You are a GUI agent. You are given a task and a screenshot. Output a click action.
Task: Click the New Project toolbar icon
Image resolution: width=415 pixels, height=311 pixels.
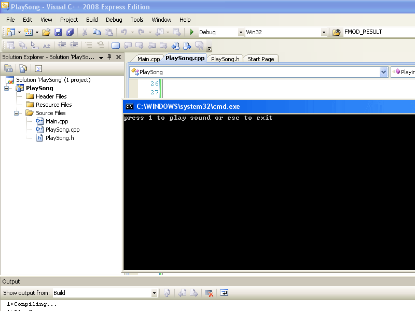click(10, 32)
